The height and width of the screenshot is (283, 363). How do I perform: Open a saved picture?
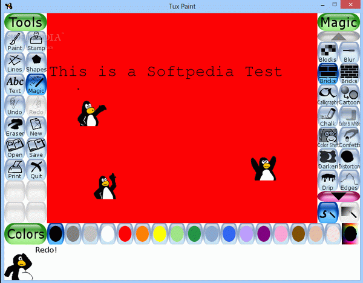(15, 148)
